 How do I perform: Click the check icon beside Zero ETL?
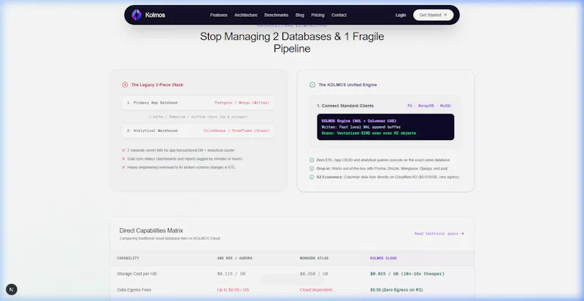pos(312,160)
